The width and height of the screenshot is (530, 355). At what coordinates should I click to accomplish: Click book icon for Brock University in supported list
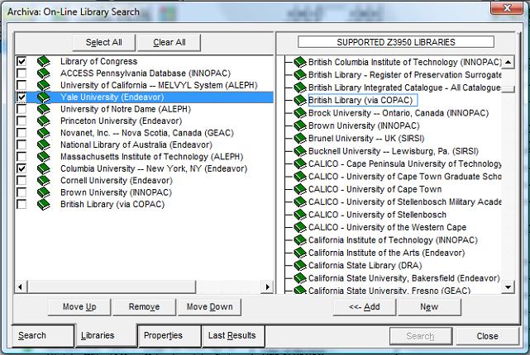pyautogui.click(x=300, y=113)
